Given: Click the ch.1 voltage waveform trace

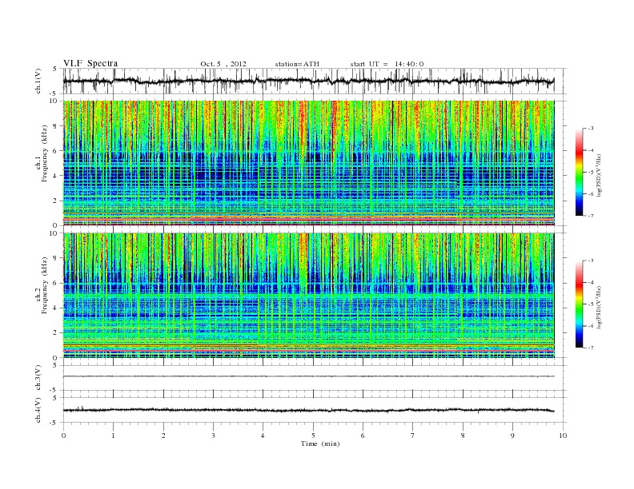Looking at the screenshot, I should coord(309,81).
